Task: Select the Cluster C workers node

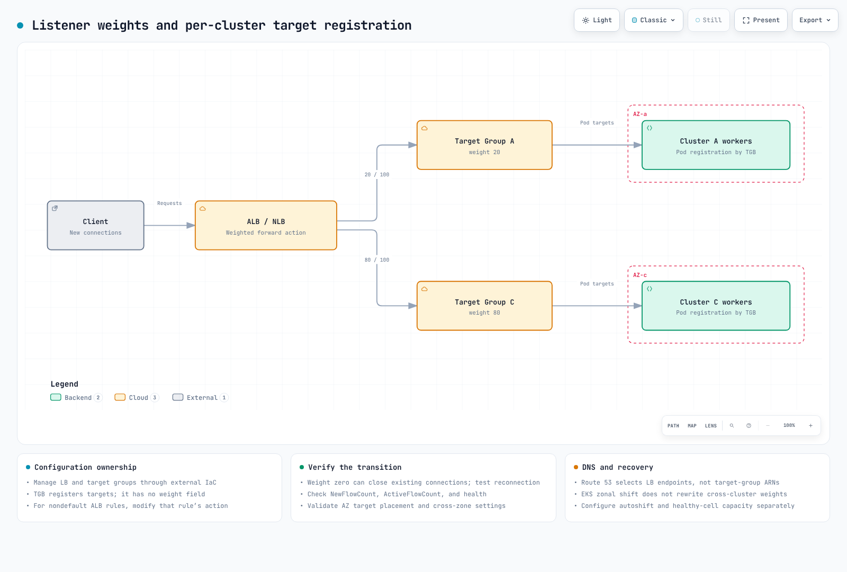Action: point(716,306)
